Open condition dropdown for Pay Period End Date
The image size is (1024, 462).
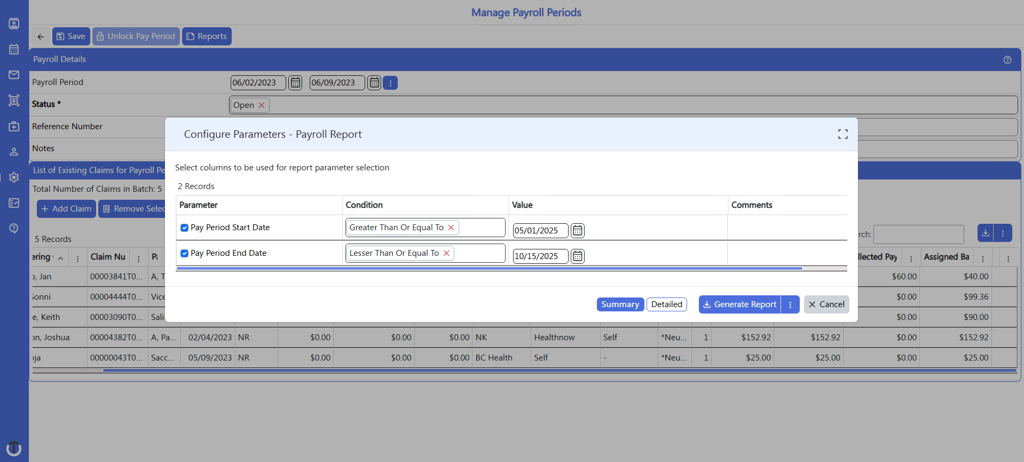click(x=425, y=253)
